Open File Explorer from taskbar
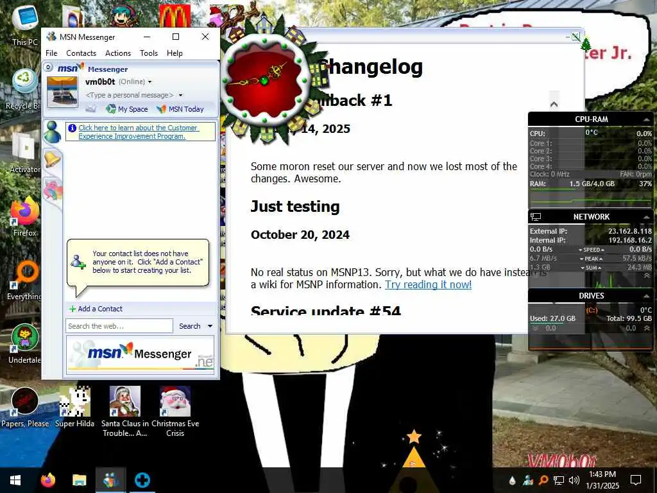This screenshot has width=657, height=493. click(x=79, y=480)
